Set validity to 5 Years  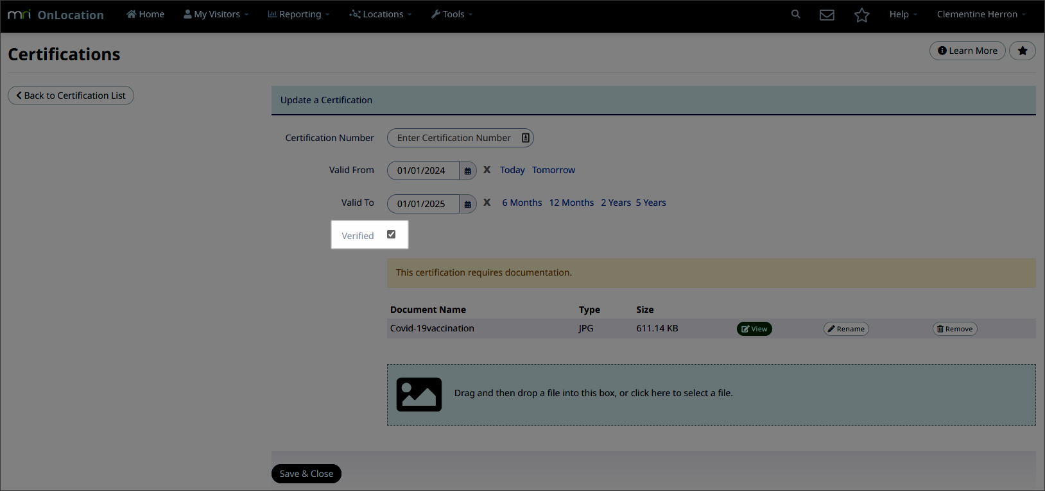(x=651, y=203)
